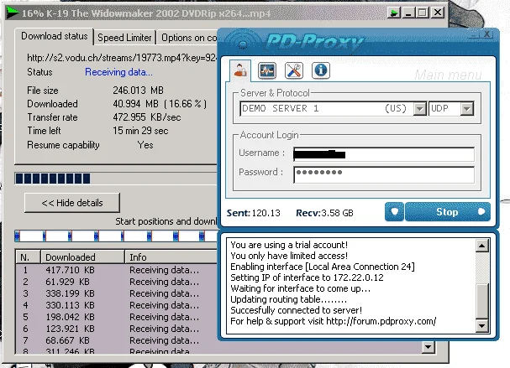
Task: Select connection row 2 with 61.929 KB
Action: point(117,282)
